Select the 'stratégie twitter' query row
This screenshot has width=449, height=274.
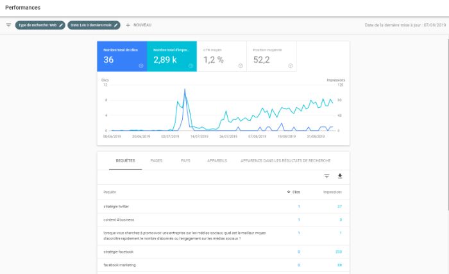223,207
